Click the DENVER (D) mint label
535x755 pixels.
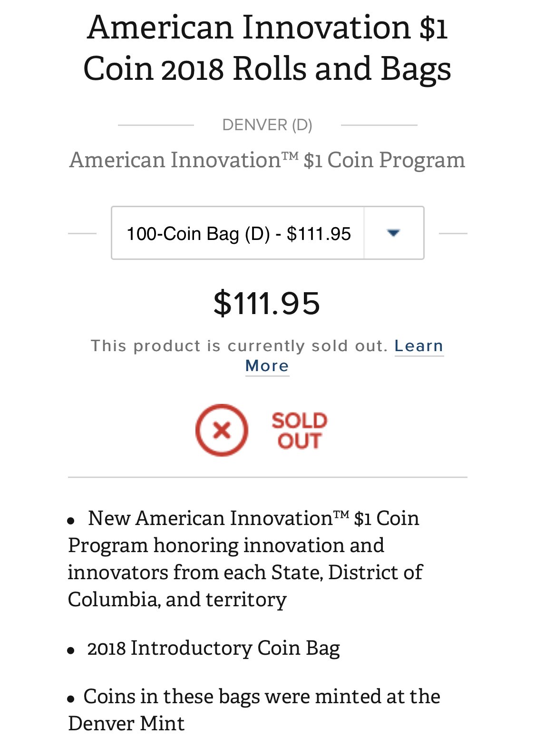tap(267, 125)
